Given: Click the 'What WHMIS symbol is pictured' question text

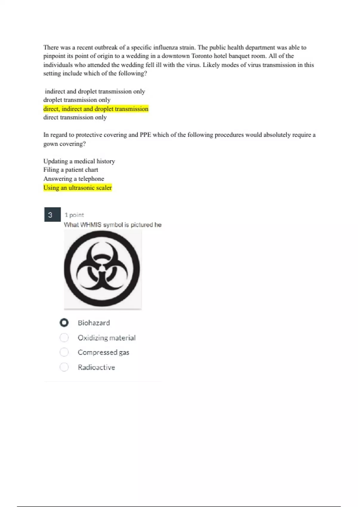Looking at the screenshot, I should (113, 225).
